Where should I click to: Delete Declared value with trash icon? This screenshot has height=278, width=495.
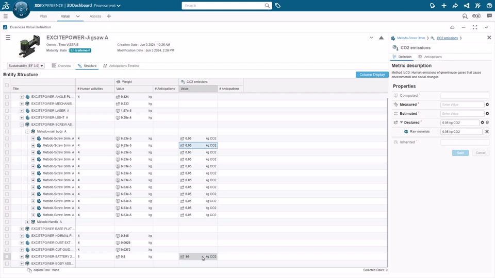[487, 123]
